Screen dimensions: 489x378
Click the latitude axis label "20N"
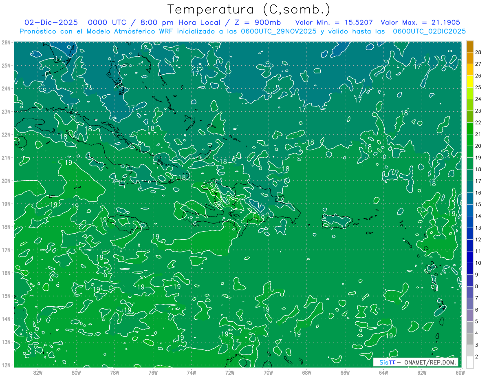[6, 181]
